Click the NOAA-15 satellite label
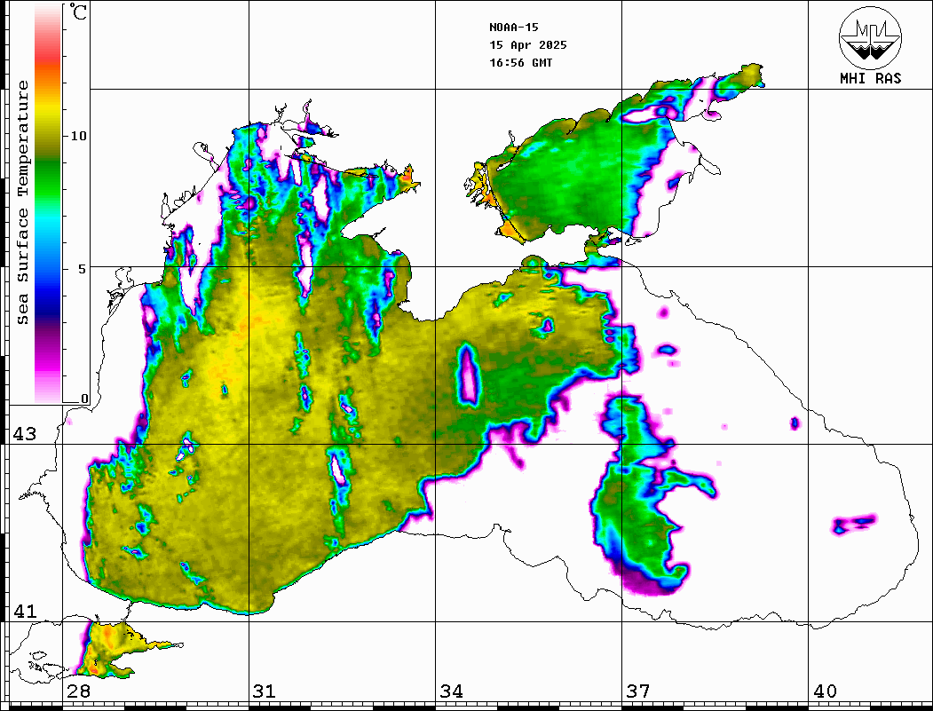The image size is (933, 711). pyautogui.click(x=513, y=27)
